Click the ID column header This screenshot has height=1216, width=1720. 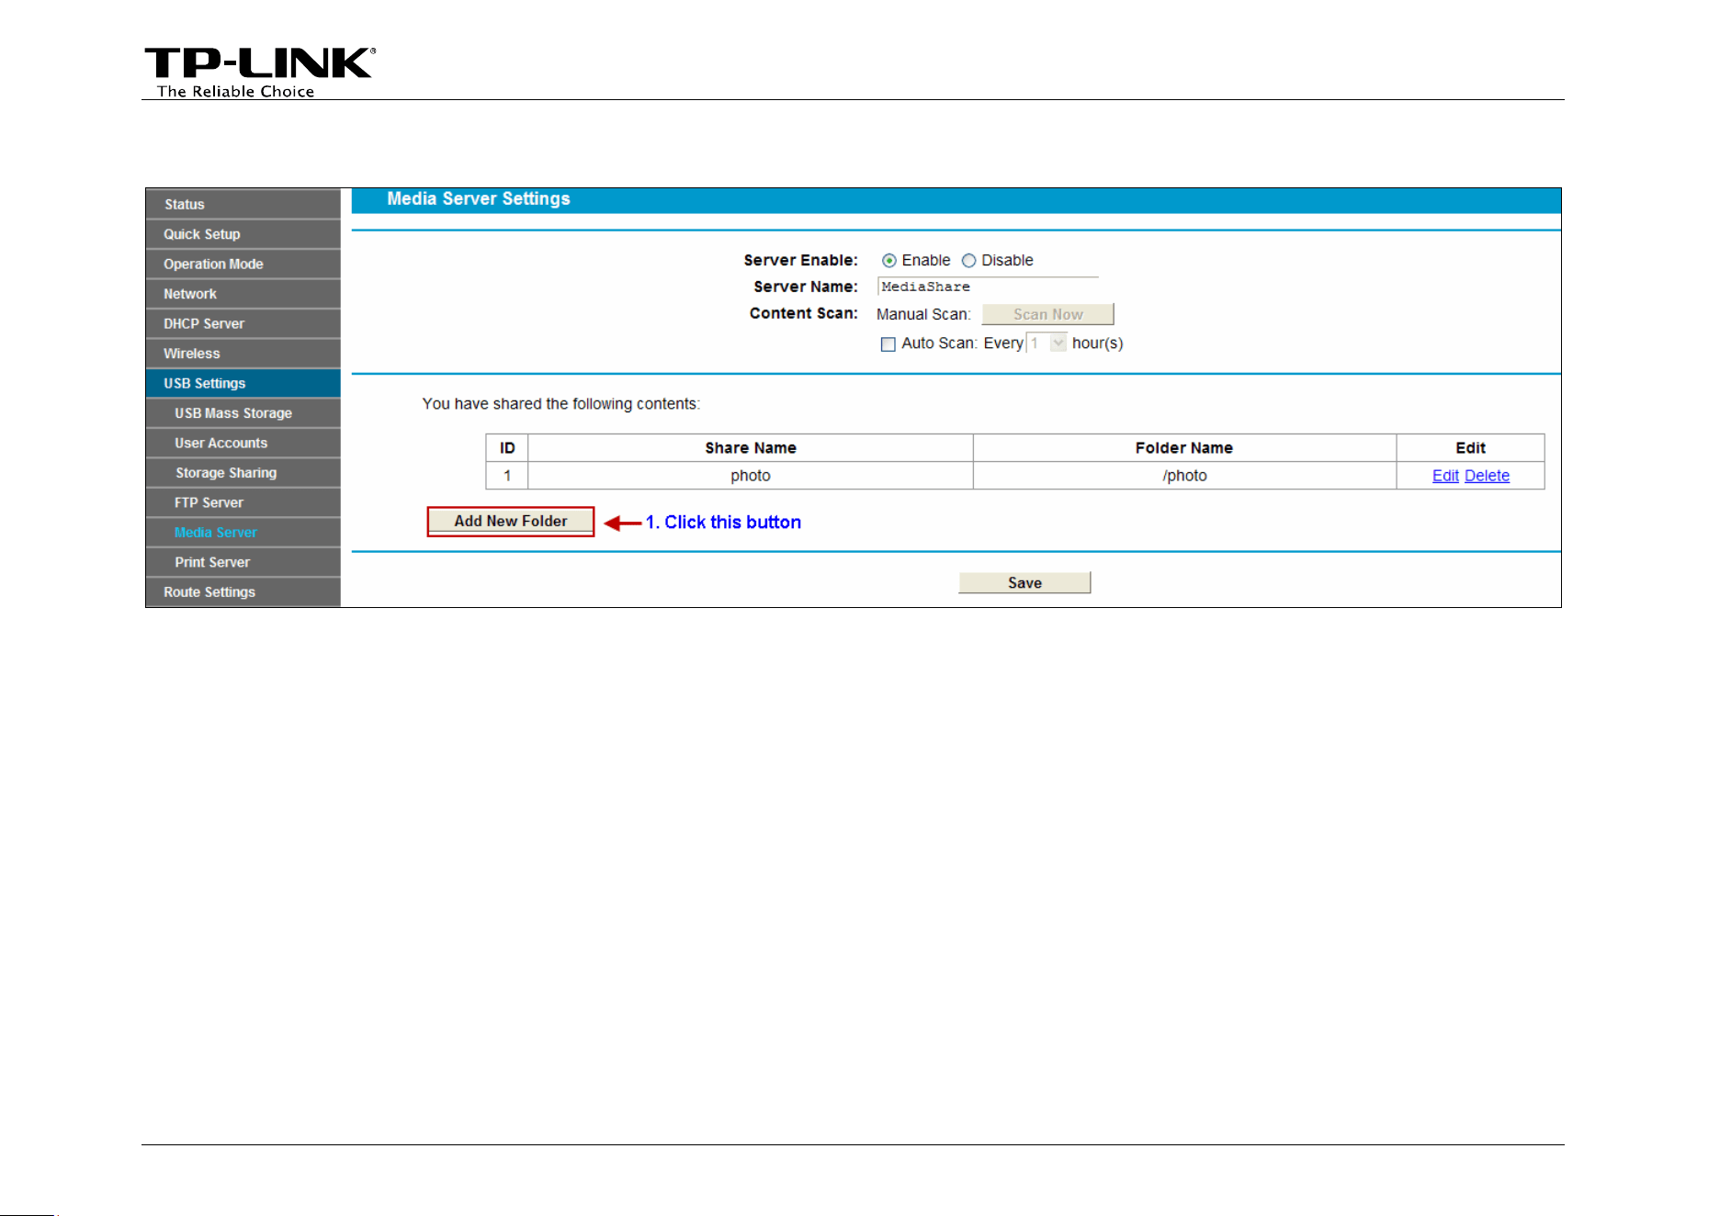(x=507, y=448)
